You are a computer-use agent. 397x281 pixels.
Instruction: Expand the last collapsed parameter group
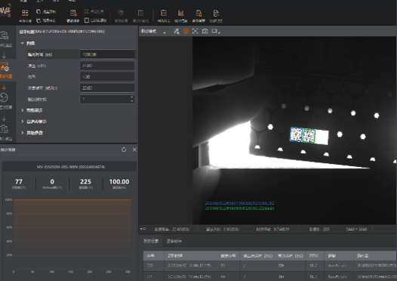[x=23, y=133]
